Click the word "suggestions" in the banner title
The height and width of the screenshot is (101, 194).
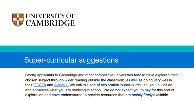(99, 60)
